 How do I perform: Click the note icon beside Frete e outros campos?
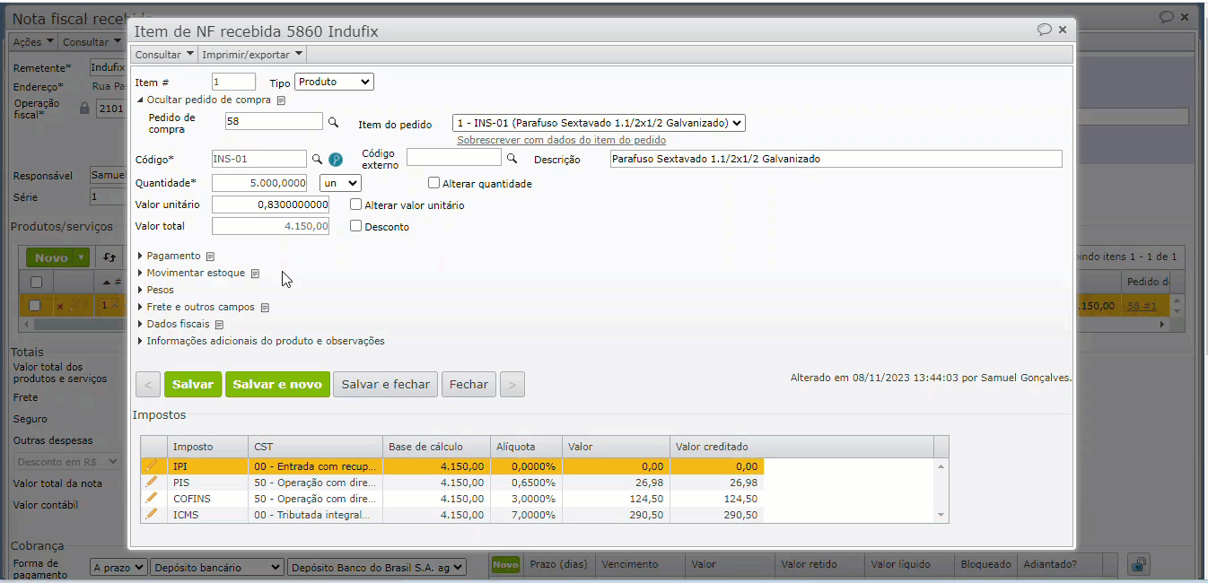coord(265,308)
